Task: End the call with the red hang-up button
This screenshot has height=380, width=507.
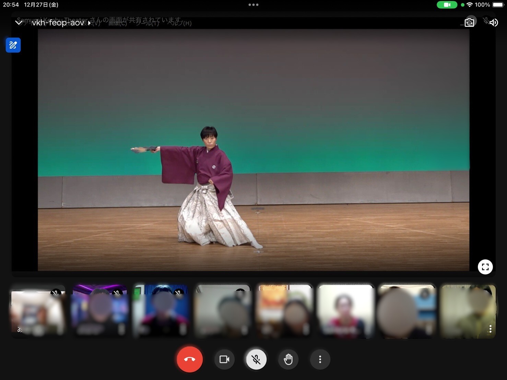Action: click(x=190, y=359)
